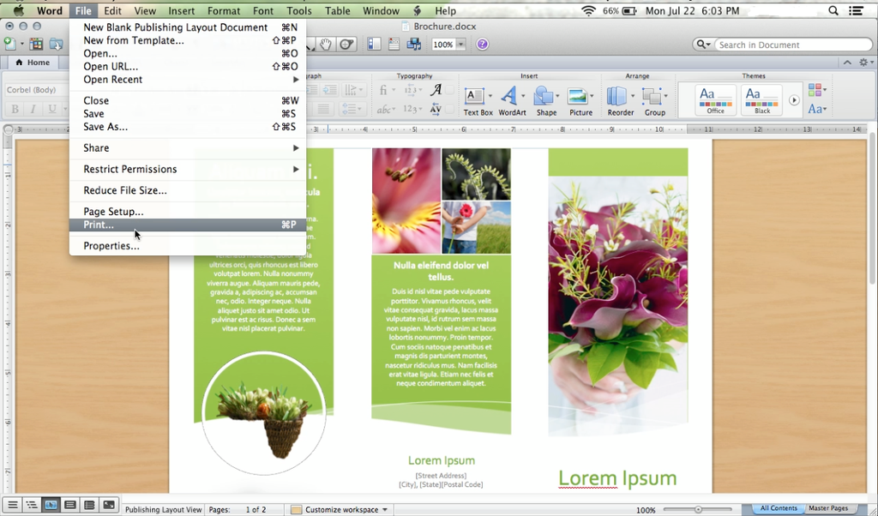The height and width of the screenshot is (516, 878).
Task: Switch to Notebook Layout view icon in status bar
Action: click(89, 505)
